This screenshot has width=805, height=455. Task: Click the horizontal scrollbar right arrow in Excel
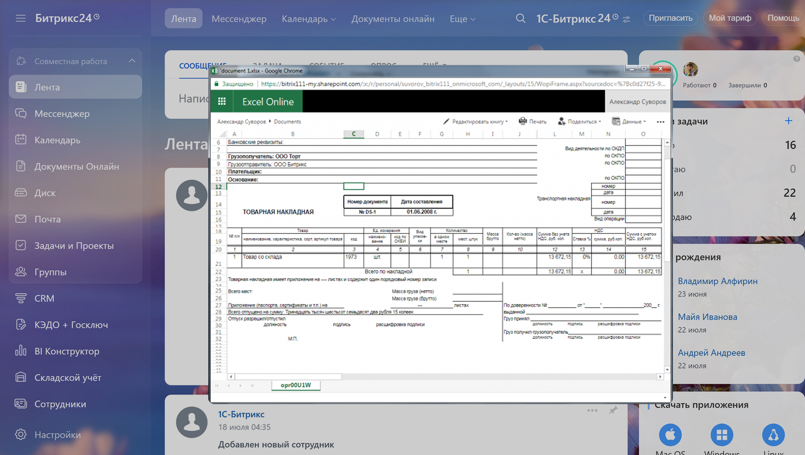pyautogui.click(x=660, y=377)
